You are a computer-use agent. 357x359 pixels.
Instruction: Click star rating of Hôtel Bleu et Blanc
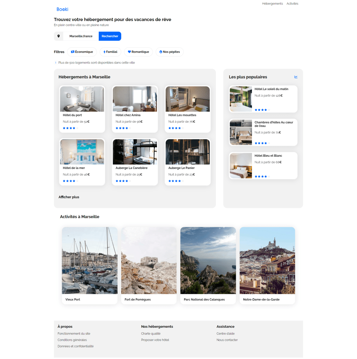262,177
